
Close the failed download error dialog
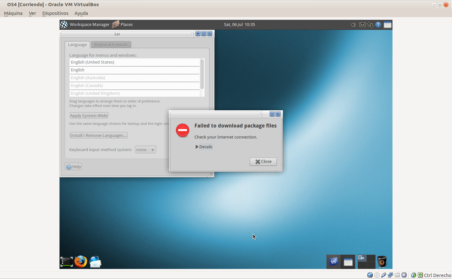pyautogui.click(x=263, y=162)
